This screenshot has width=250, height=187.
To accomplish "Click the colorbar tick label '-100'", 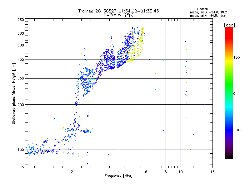I will coord(238,130).
